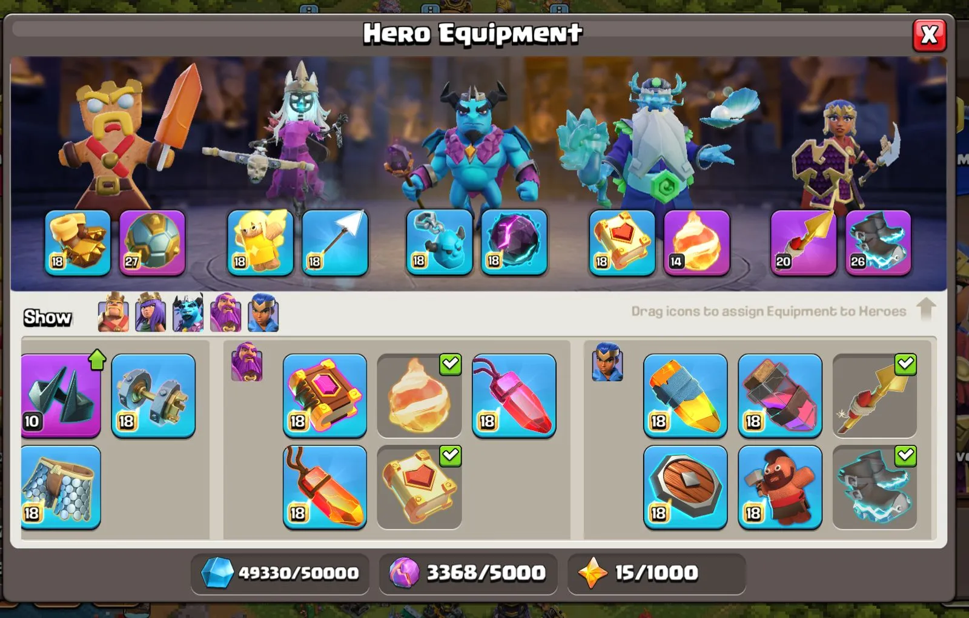Select the Dark Orb equipment slot

coord(514,243)
